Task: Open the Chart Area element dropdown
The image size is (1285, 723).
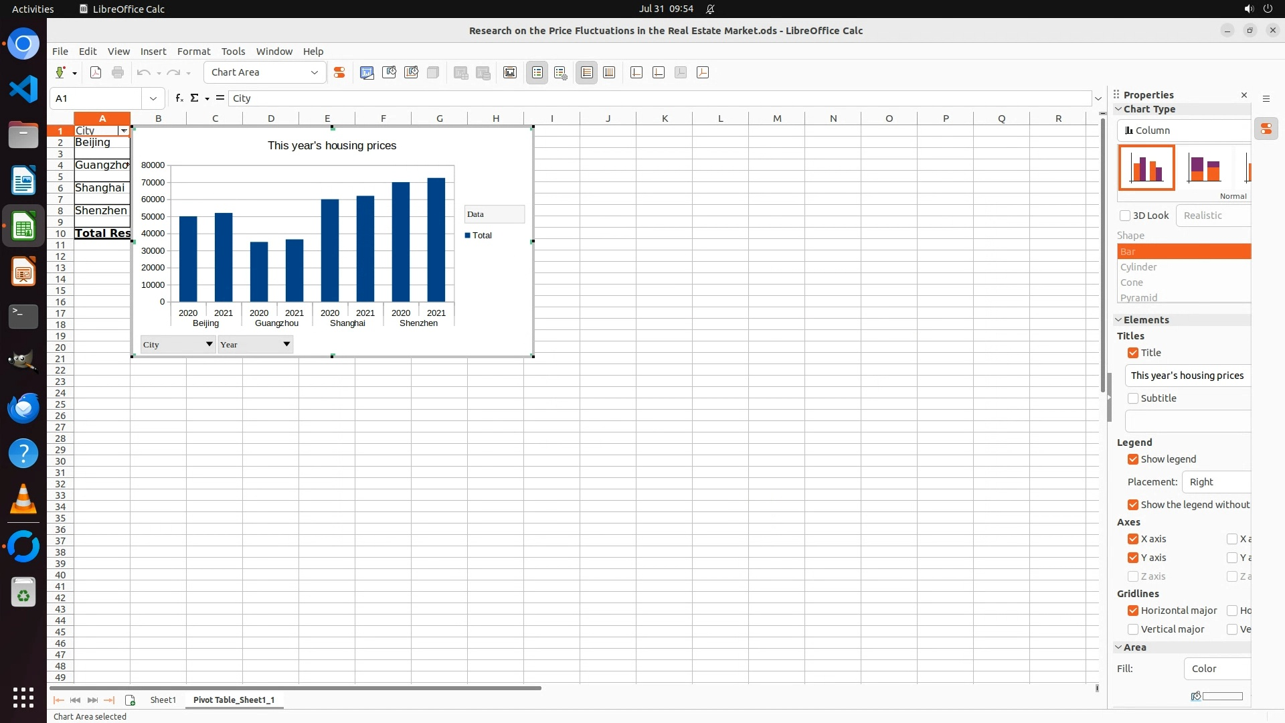Action: 314,73
